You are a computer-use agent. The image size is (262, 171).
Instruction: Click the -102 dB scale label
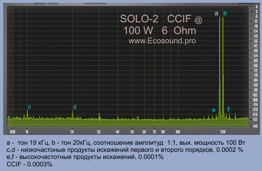click(x=255, y=95)
